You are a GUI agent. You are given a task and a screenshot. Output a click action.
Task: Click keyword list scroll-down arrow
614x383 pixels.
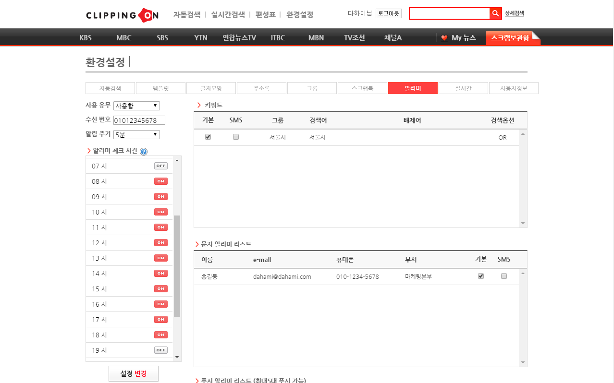(523, 223)
